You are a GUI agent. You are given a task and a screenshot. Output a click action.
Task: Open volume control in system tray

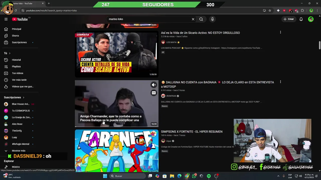point(300,176)
